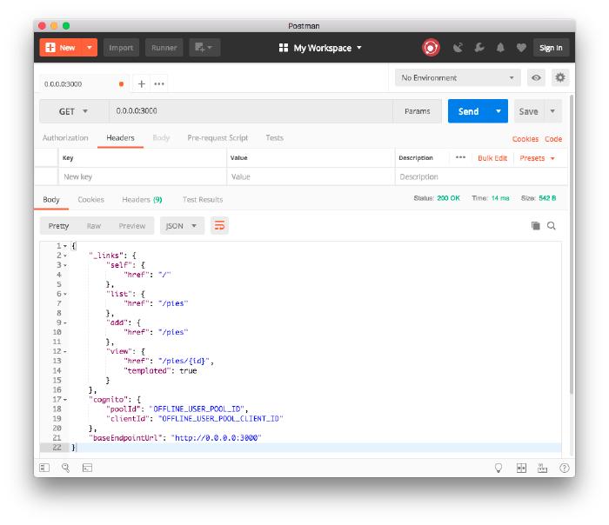Open keyboard shortcuts icon
Image resolution: width=609 pixels, height=525 pixels.
[542, 468]
